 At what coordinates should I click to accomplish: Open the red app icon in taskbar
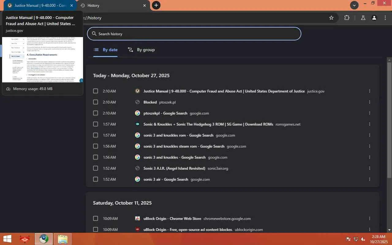click(x=25, y=239)
